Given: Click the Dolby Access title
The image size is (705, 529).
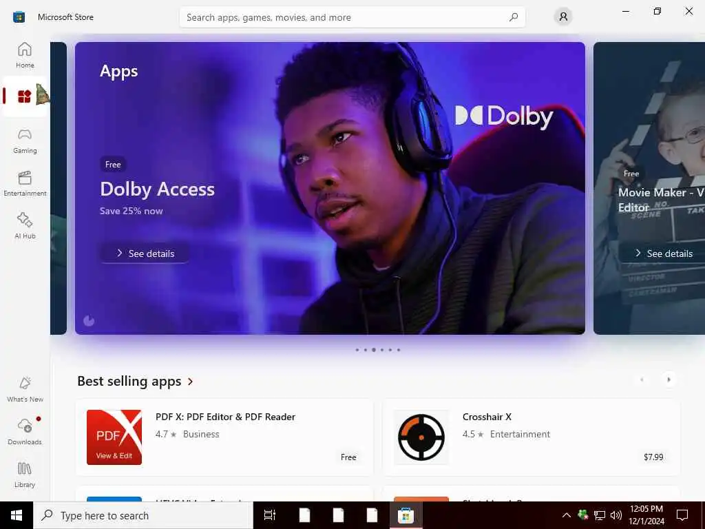Looking at the screenshot, I should click(158, 189).
